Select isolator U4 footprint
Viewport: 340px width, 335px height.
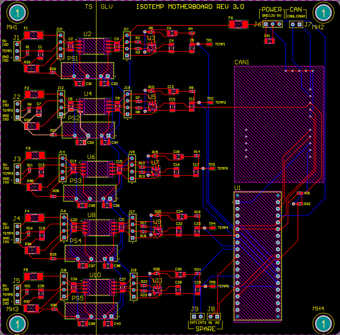click(x=95, y=107)
